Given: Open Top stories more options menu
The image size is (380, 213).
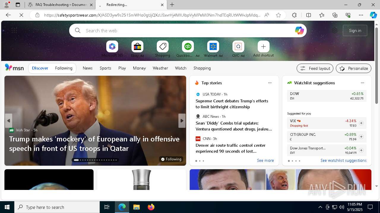Looking at the screenshot, I should click(x=270, y=83).
